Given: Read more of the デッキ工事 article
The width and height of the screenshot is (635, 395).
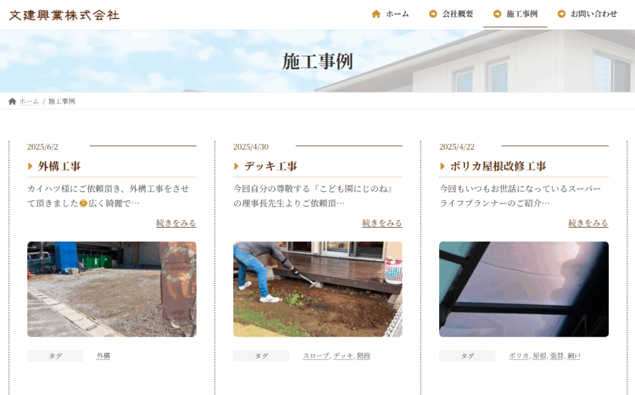Looking at the screenshot, I should pyautogui.click(x=382, y=223).
